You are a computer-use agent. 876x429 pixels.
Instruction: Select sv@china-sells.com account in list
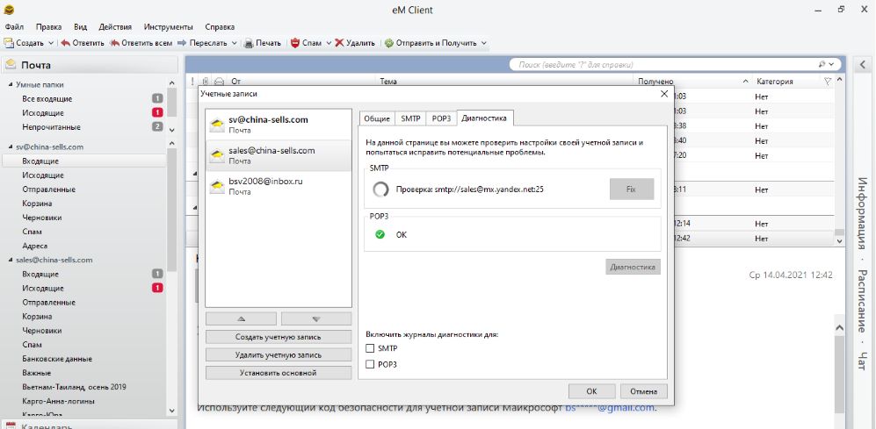coord(279,125)
